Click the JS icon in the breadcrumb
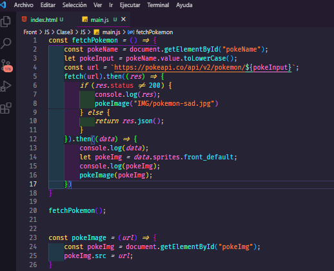 pyautogui.click(x=97, y=32)
